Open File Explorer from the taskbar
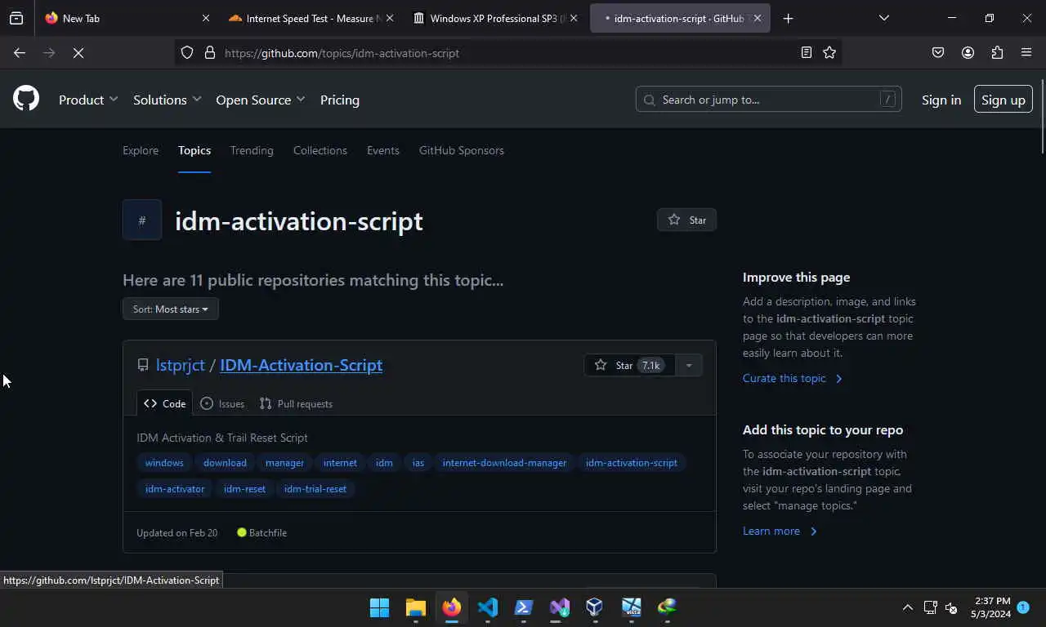 pos(415,607)
